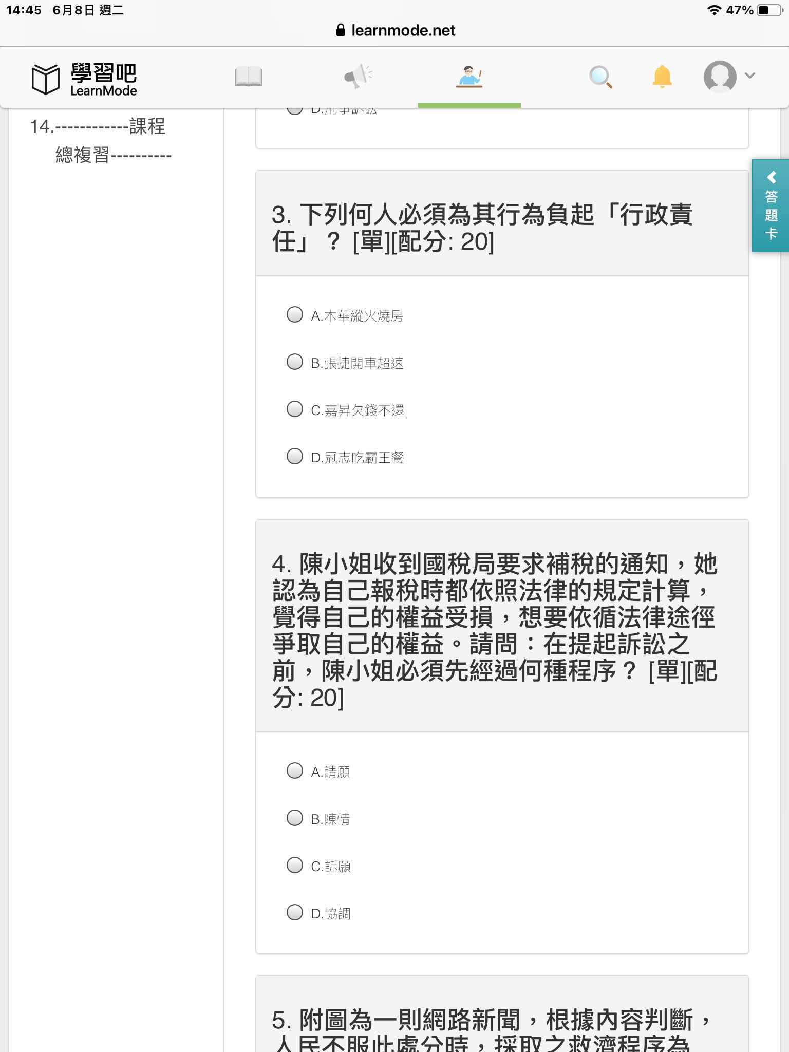Open the magnifying glass search

[x=600, y=77]
